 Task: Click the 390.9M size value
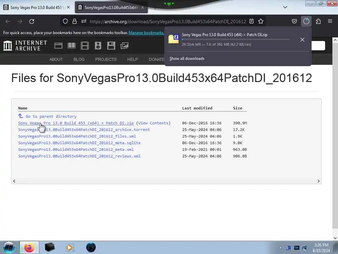coord(240,123)
